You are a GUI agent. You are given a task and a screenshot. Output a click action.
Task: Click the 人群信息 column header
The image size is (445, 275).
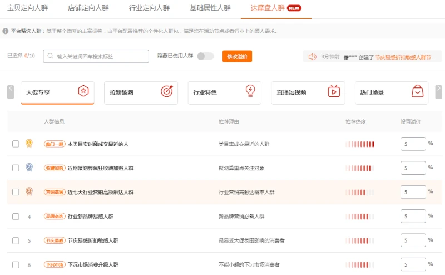pyautogui.click(x=54, y=121)
